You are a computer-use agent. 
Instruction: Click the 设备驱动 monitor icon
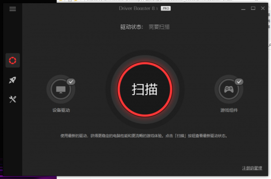(61, 89)
